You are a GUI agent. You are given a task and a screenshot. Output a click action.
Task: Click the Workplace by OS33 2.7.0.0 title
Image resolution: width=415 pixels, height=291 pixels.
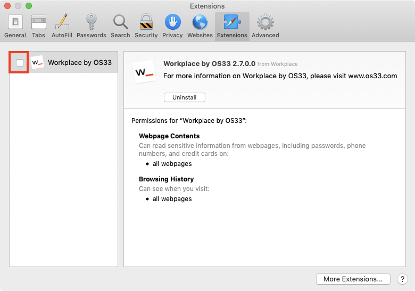(x=209, y=64)
